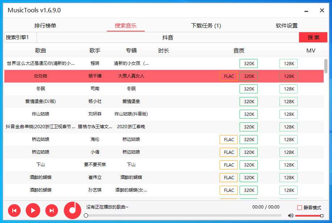Image resolution: width=332 pixels, height=223 pixels.
Task: Download 崔伟立's 酒醉的蝴蝶 in 128K
Action: pos(289,178)
